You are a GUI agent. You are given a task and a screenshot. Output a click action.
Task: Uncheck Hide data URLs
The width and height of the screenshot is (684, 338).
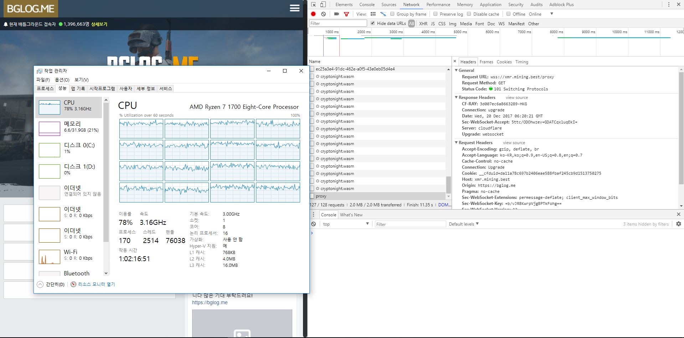(x=372, y=23)
